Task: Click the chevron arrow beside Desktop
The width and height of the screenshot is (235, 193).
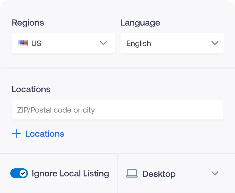Action: coord(215,173)
